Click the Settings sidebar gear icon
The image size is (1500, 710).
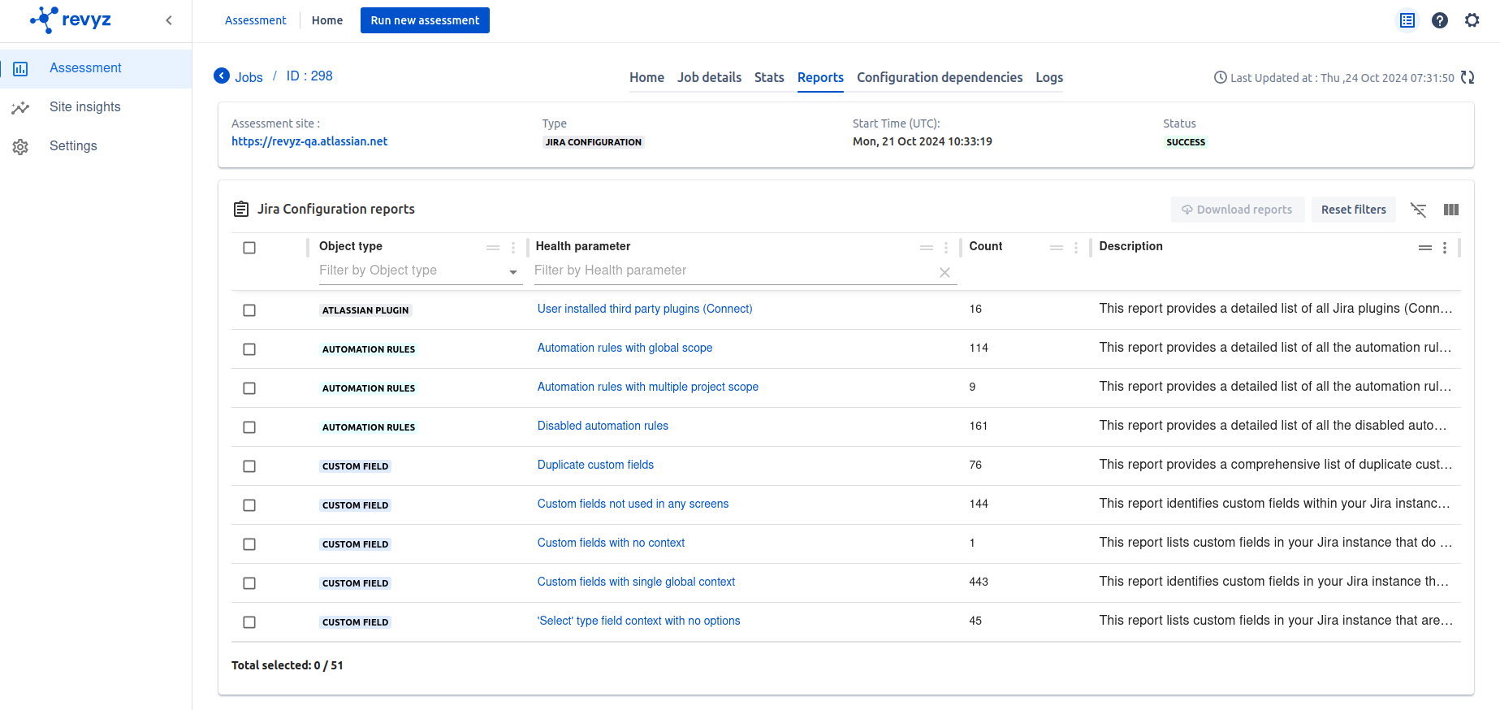pyautogui.click(x=20, y=147)
